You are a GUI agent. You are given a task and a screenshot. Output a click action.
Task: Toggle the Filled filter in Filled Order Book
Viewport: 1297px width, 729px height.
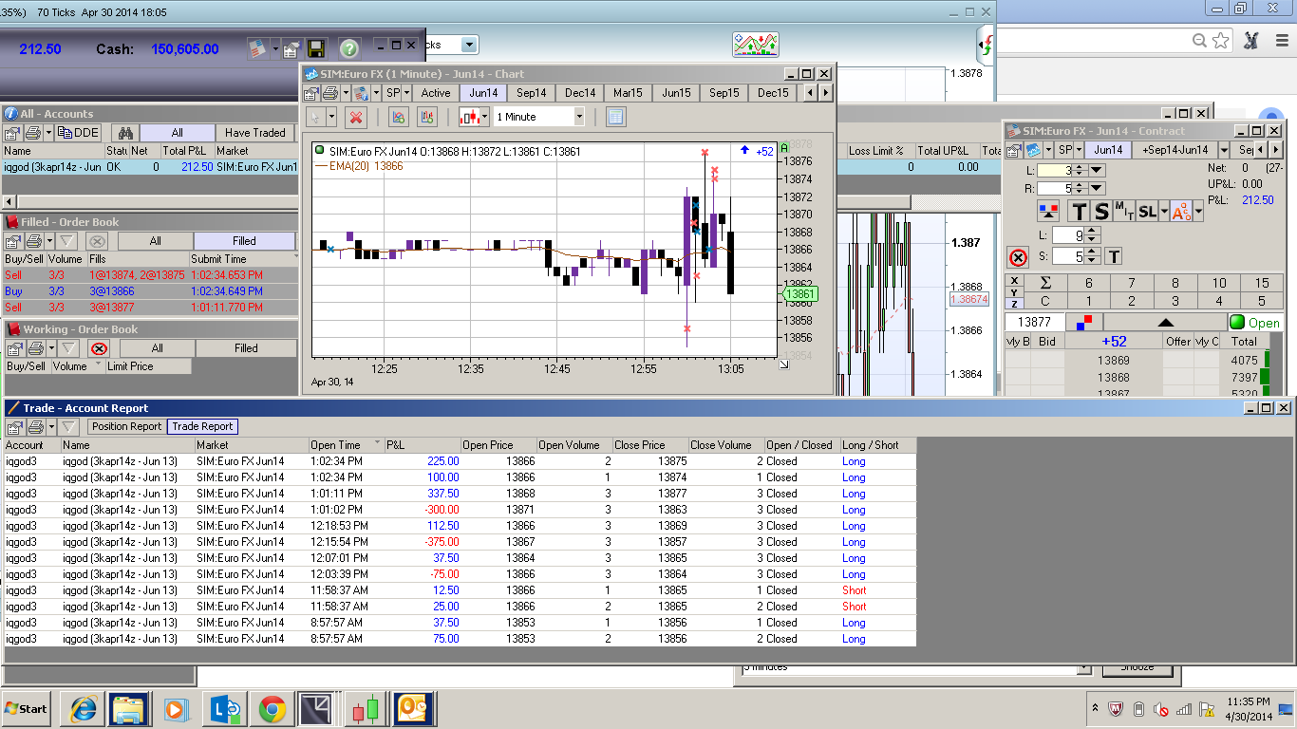click(245, 241)
